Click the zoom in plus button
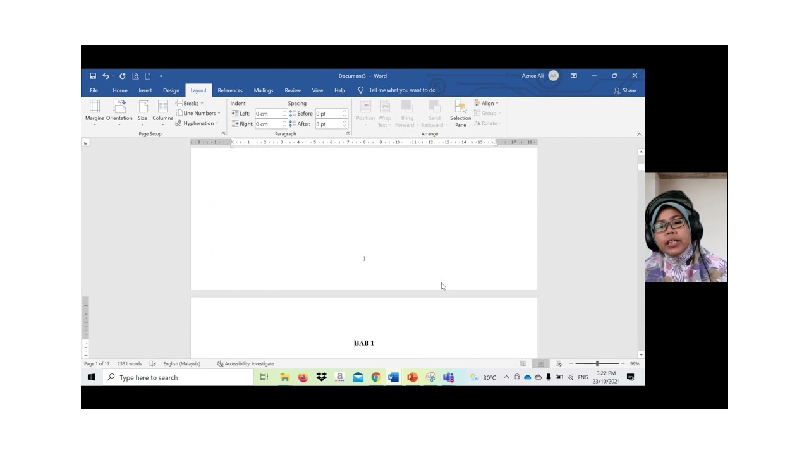The height and width of the screenshot is (455, 809). [x=623, y=364]
